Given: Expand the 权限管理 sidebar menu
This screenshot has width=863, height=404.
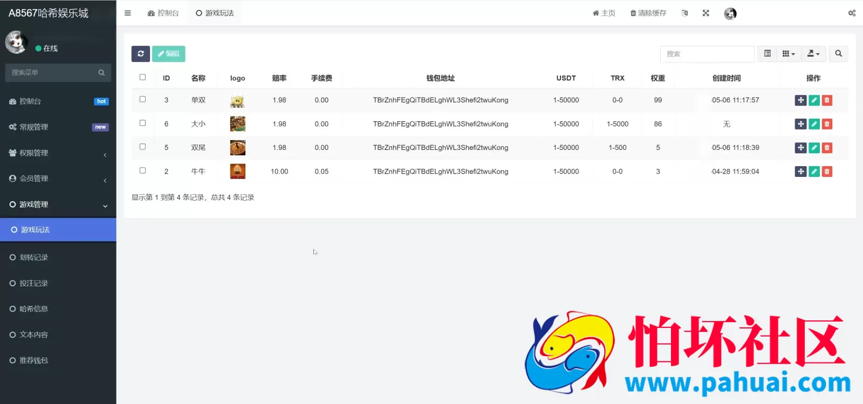Looking at the screenshot, I should coord(58,153).
